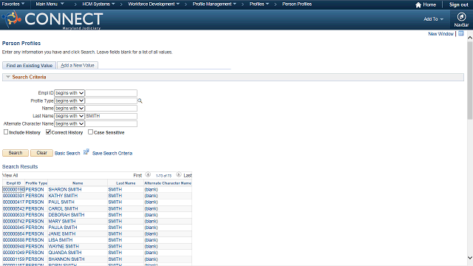Click the Person Profiles breadcrumb
Image resolution: width=473 pixels, height=266 pixels.
click(297, 4)
